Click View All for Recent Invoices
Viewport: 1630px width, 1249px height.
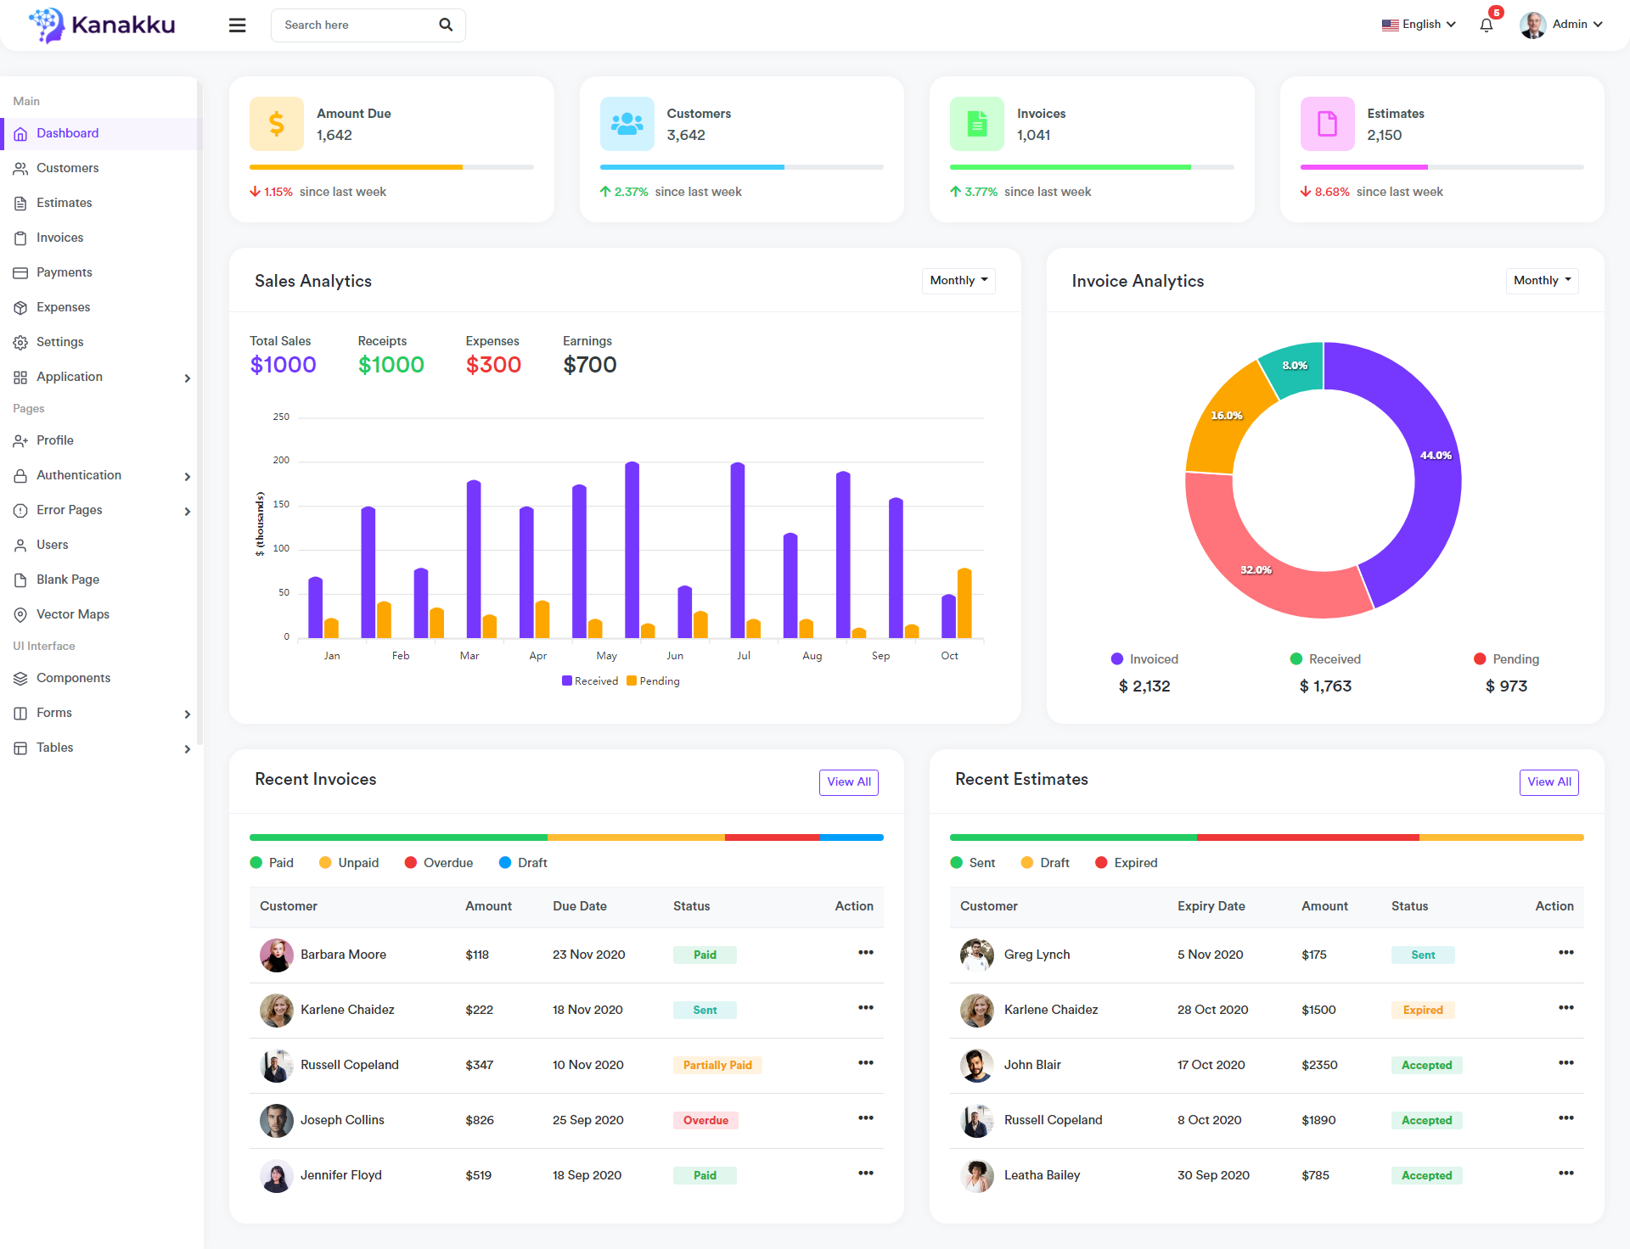coord(848,782)
